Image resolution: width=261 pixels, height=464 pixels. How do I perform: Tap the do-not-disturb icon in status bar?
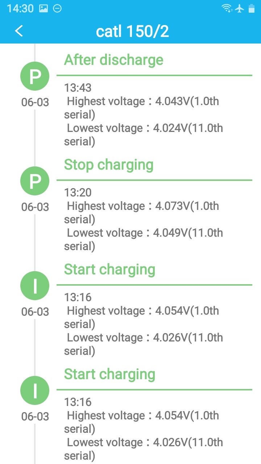[x=57, y=8]
